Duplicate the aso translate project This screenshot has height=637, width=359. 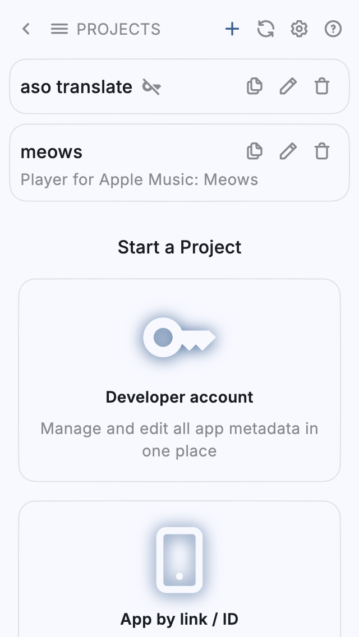(x=255, y=86)
